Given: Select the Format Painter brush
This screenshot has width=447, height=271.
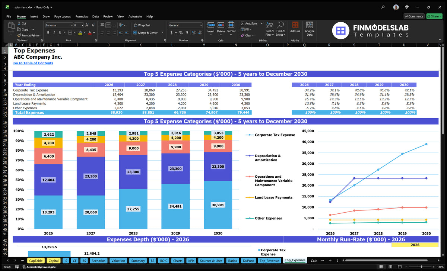Looking at the screenshot, I should tap(19, 35).
